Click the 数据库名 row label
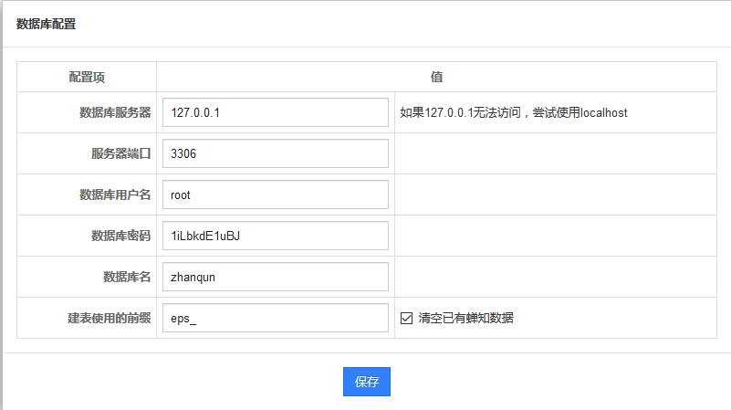The width and height of the screenshot is (731, 410). point(127,277)
